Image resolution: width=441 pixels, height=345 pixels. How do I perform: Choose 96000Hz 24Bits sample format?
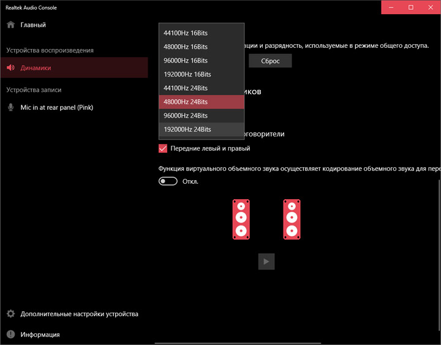pyautogui.click(x=202, y=116)
